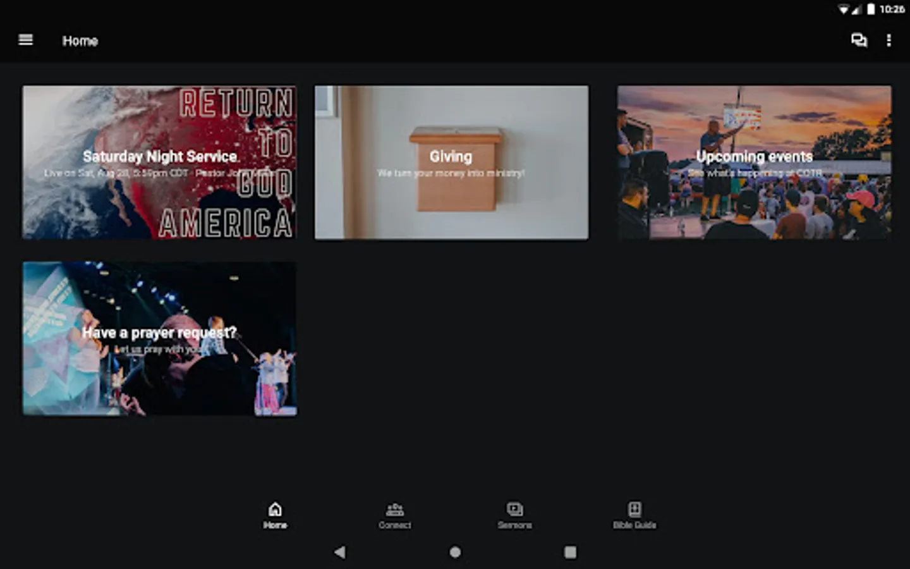Click the Home title in top bar
The image size is (910, 569).
tap(80, 41)
